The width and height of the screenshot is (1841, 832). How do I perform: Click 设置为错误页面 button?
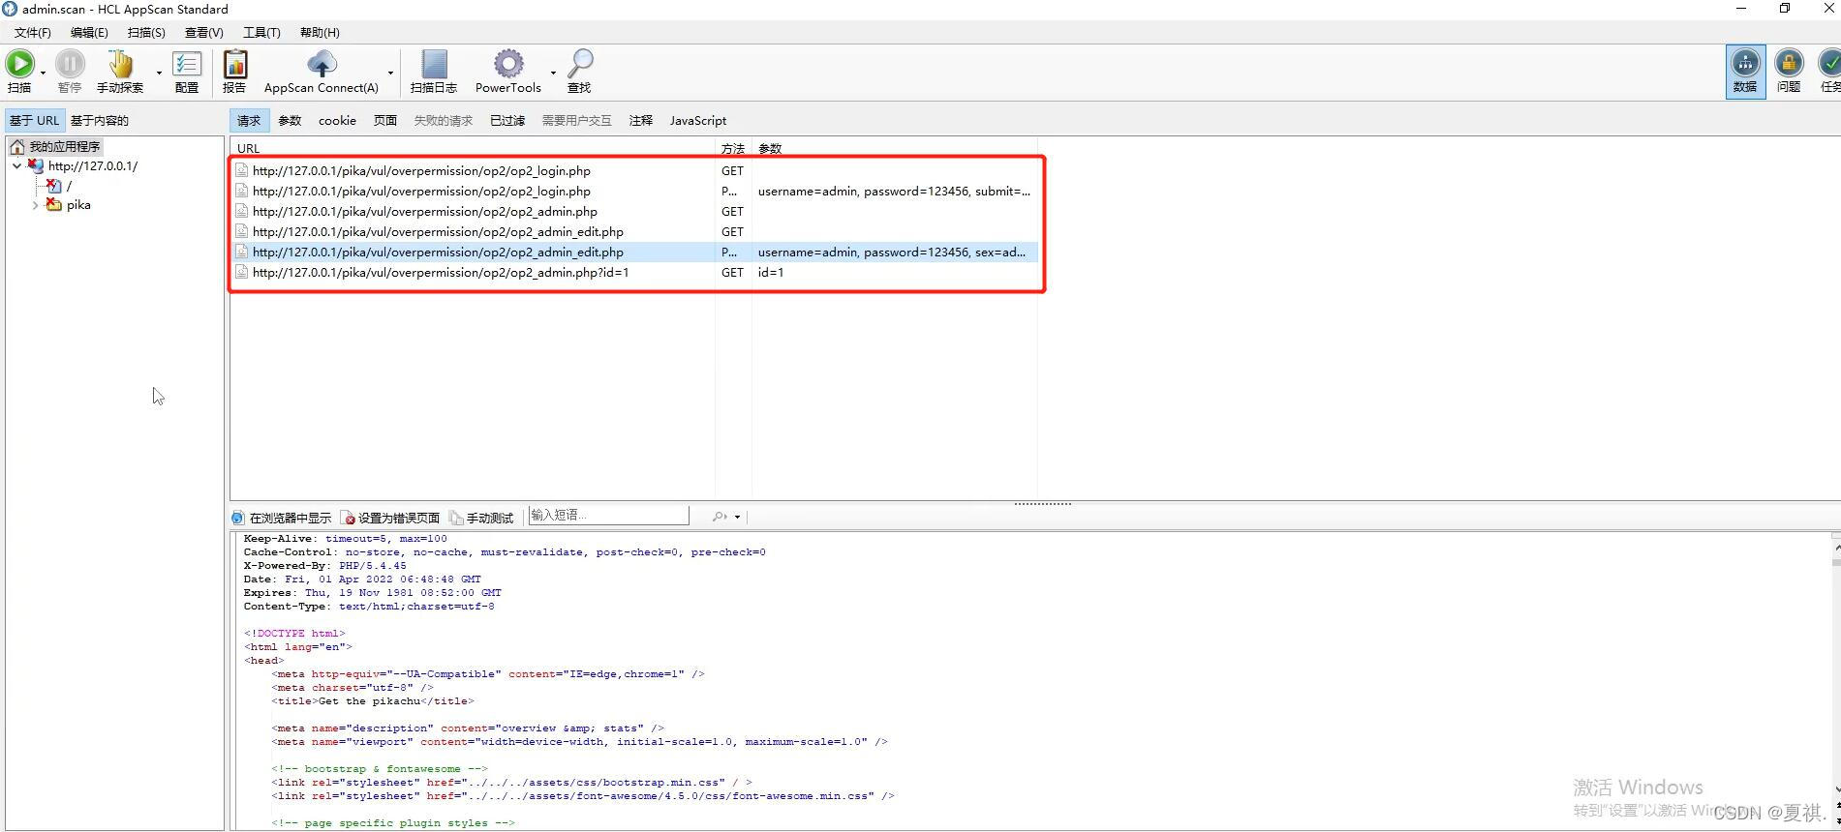click(x=391, y=518)
